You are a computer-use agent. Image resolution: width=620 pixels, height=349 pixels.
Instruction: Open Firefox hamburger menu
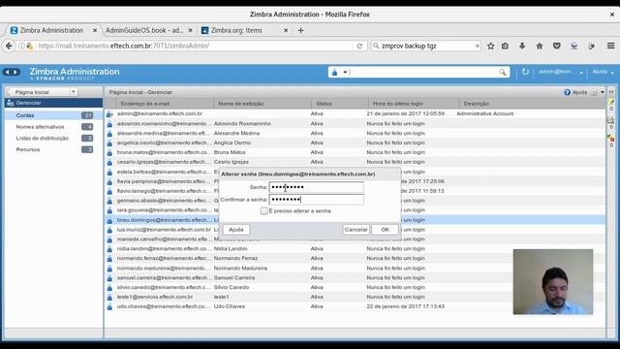pos(610,46)
